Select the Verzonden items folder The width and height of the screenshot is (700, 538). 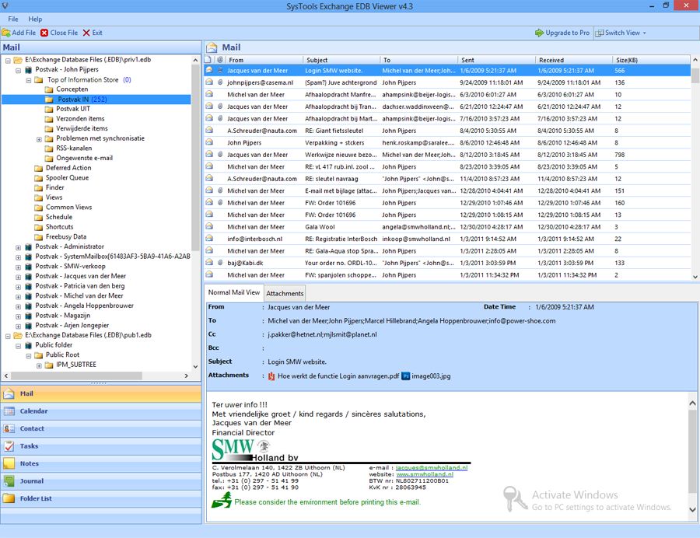click(x=80, y=119)
